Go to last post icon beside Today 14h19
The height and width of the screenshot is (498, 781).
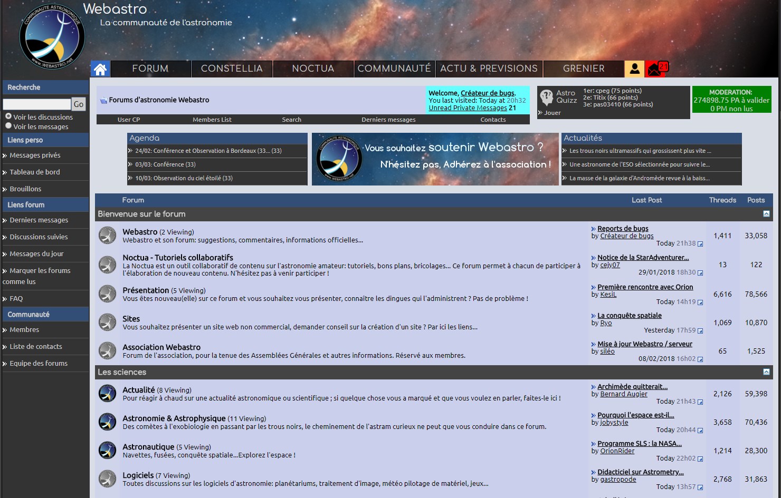pyautogui.click(x=700, y=302)
